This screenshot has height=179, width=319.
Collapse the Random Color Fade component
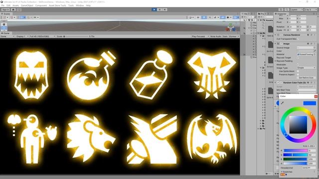(276, 83)
